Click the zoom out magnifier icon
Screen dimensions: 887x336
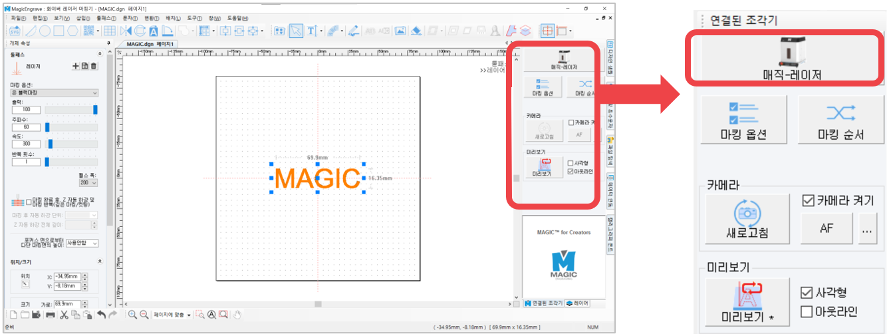coord(144,315)
